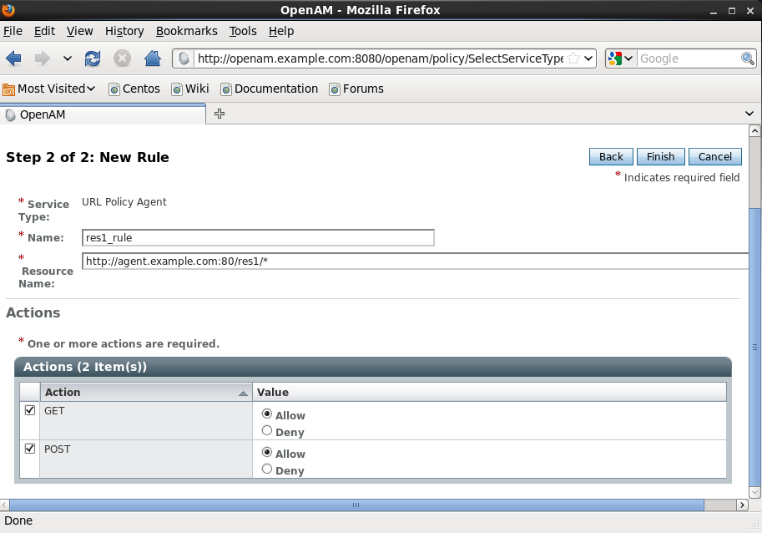Open the File menu

[x=13, y=31]
